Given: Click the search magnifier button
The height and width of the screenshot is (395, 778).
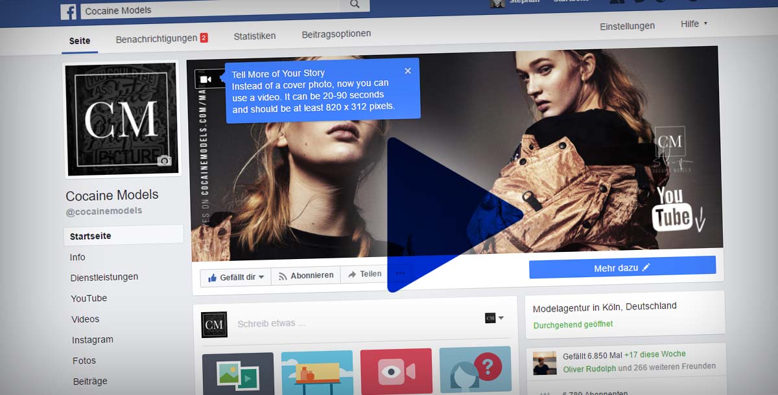Looking at the screenshot, I should [x=355, y=5].
